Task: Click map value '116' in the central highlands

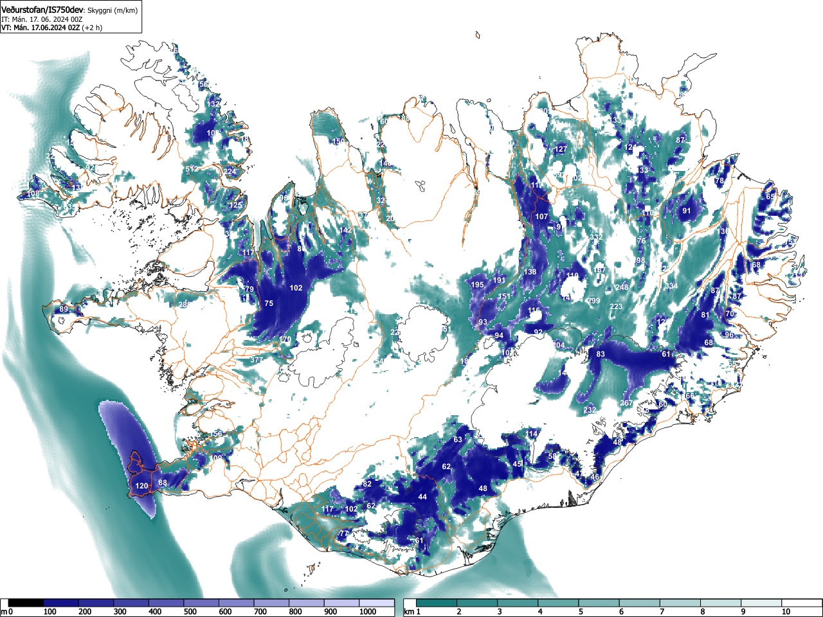Action: (534, 310)
